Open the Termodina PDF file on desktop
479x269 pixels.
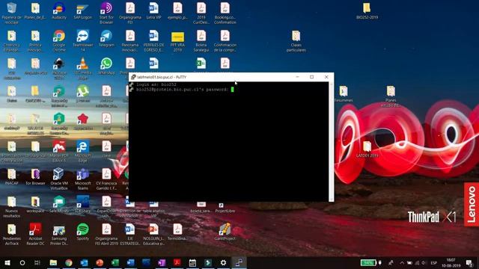pyautogui.click(x=177, y=232)
